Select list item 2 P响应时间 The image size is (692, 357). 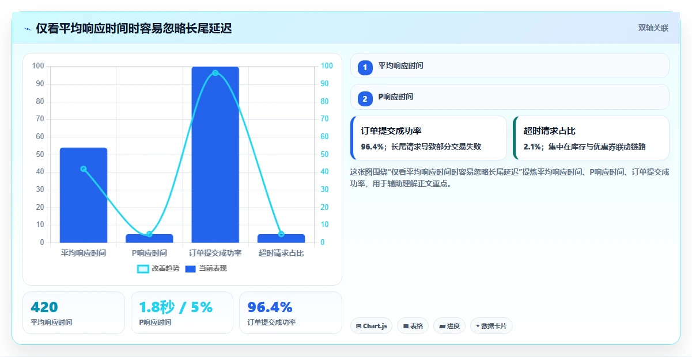pyautogui.click(x=510, y=97)
